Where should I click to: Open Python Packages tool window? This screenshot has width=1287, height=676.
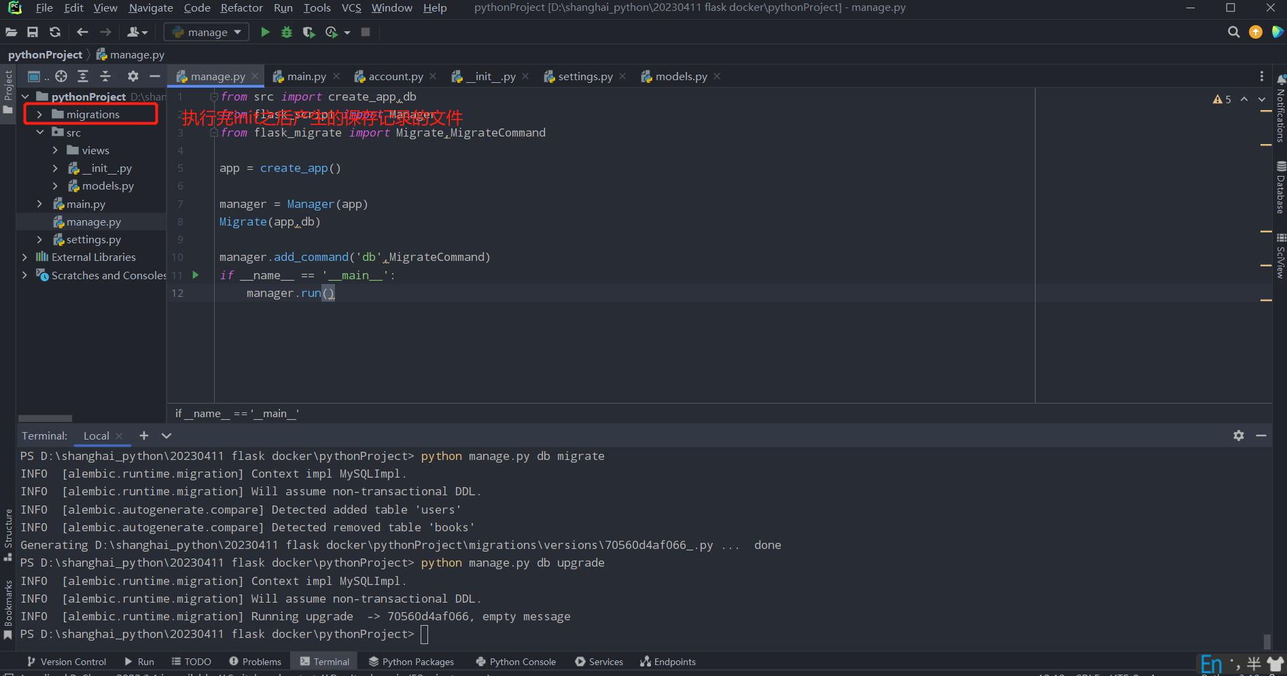(x=411, y=662)
